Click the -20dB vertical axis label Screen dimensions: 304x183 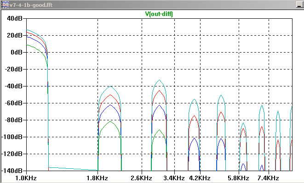[13, 69]
